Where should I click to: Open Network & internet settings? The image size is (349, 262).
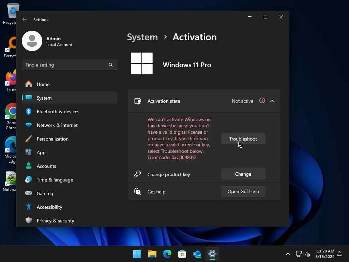click(x=70, y=125)
